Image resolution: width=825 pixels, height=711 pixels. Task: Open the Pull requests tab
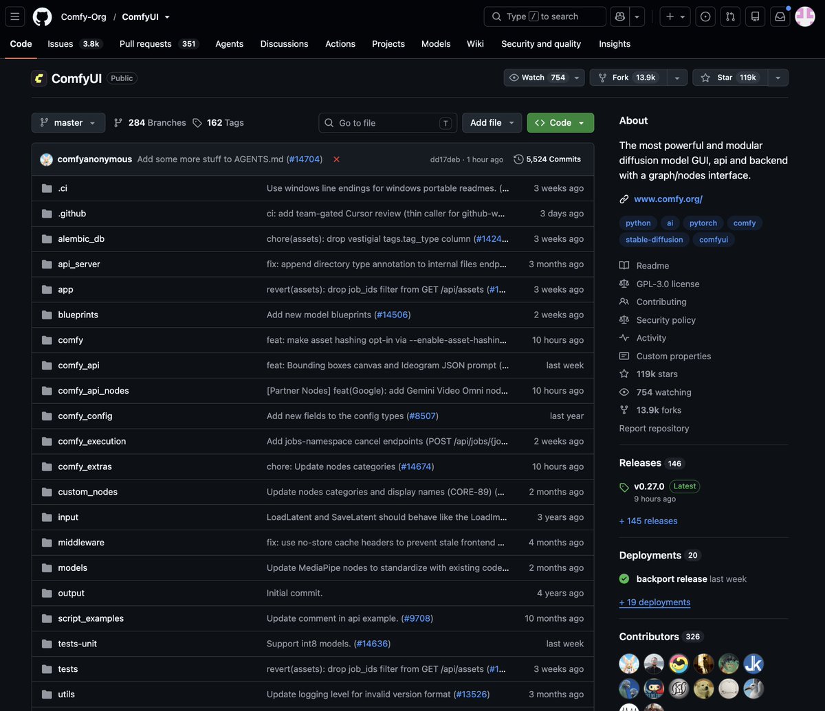click(159, 44)
